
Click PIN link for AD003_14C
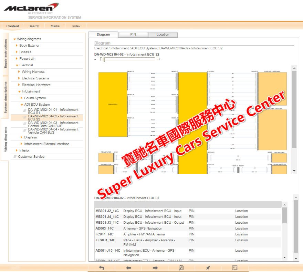pos(191,229)
